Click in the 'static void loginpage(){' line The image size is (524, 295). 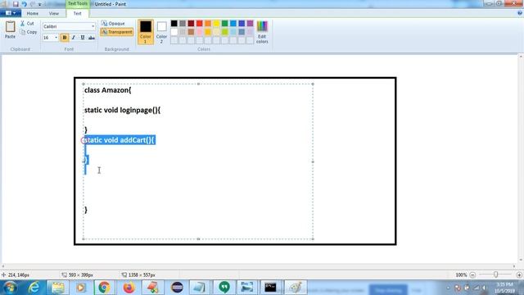(x=122, y=111)
